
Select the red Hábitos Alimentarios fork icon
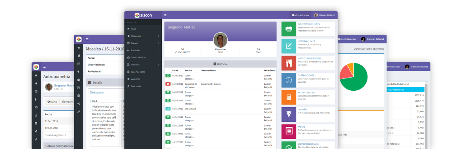tap(289, 63)
